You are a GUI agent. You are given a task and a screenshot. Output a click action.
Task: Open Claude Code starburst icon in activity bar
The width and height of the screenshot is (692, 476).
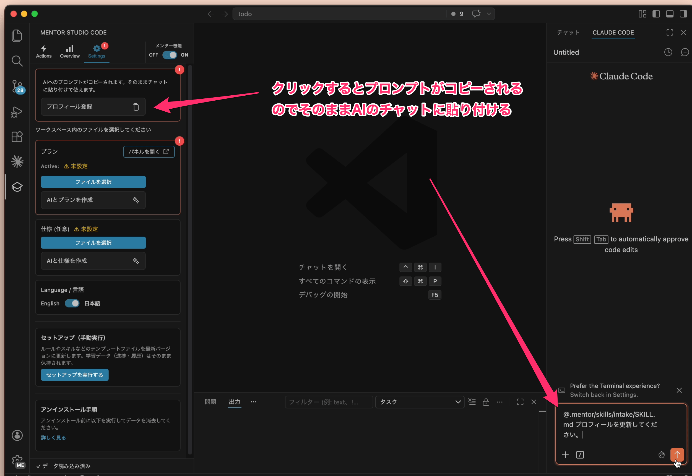17,162
